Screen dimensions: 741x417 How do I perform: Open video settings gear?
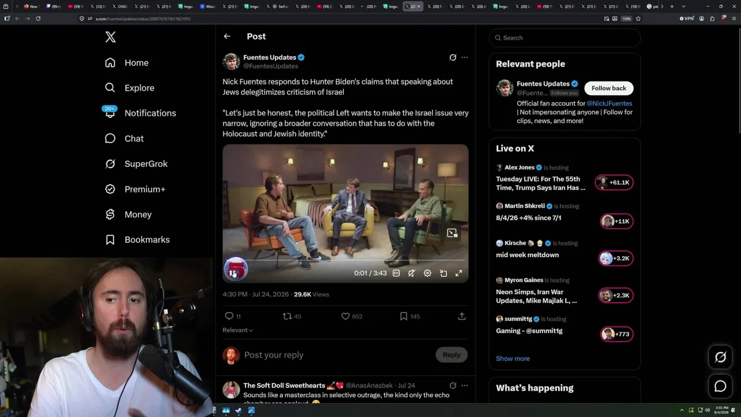427,273
